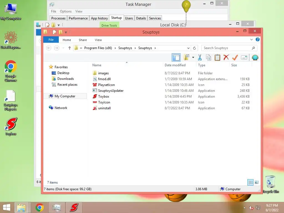Click muted volume icon in system tray
This screenshot has height=213, width=284.
coord(251,208)
